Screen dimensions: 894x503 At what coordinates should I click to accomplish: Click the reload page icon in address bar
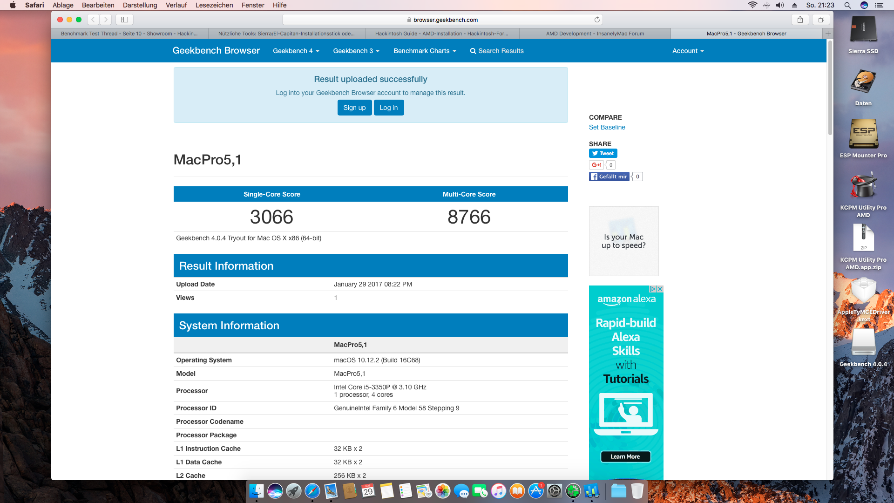pos(597,20)
